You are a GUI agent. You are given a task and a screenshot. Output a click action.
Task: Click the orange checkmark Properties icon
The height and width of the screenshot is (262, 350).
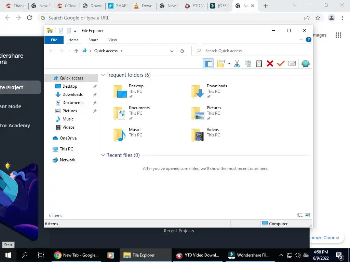[x=281, y=63]
